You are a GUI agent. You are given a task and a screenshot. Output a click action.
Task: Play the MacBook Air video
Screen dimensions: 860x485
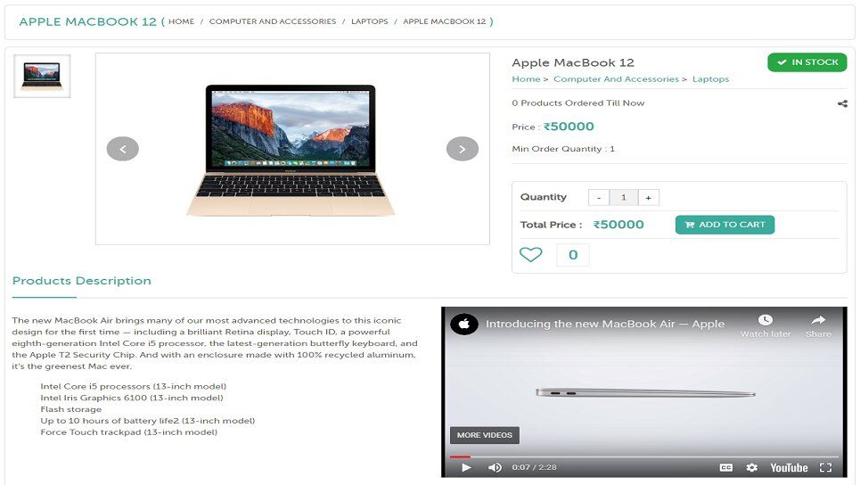(466, 467)
